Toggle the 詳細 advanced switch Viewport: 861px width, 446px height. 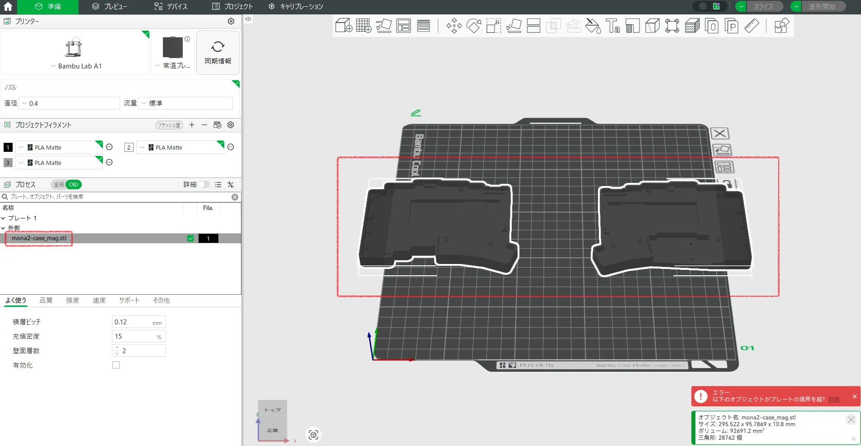pos(204,184)
